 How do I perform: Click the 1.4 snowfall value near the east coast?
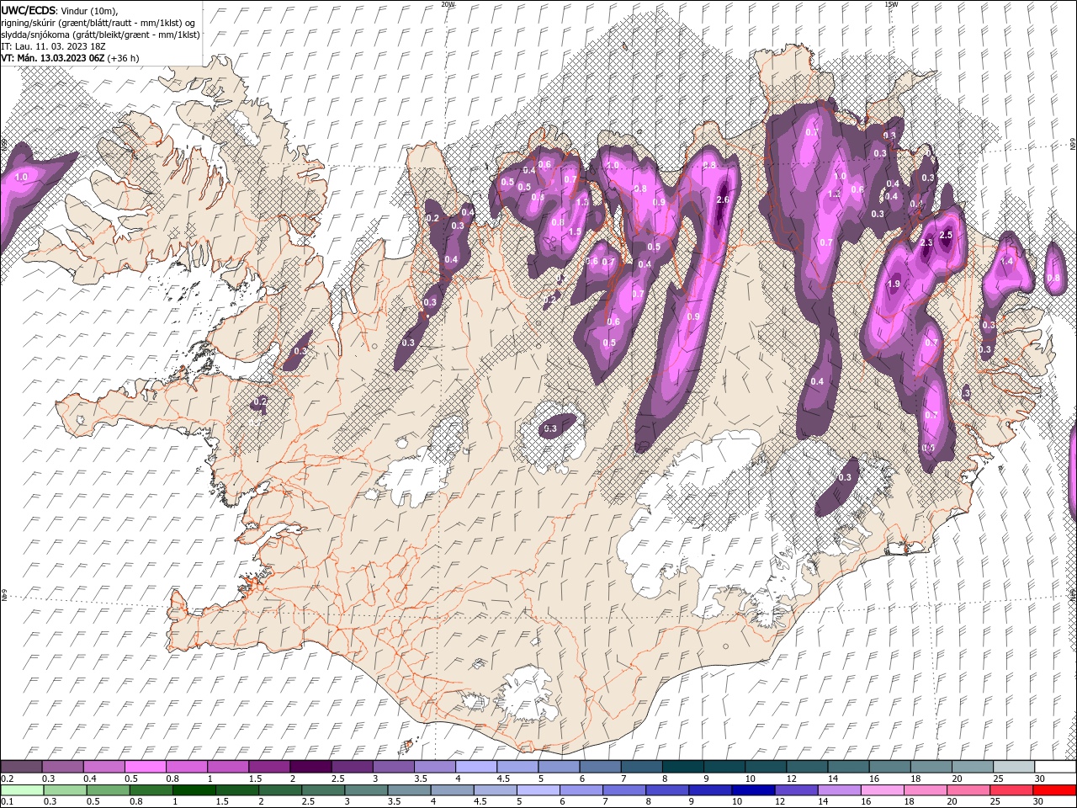(1006, 262)
